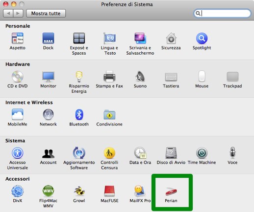Go back with the left arrow button

(8, 13)
